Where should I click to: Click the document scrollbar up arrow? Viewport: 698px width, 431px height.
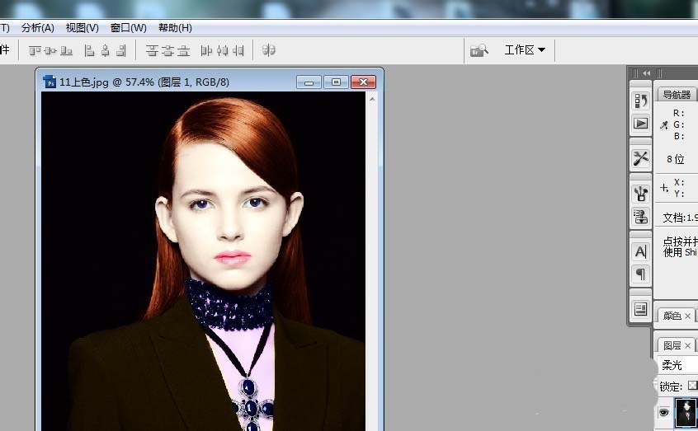coord(372,98)
